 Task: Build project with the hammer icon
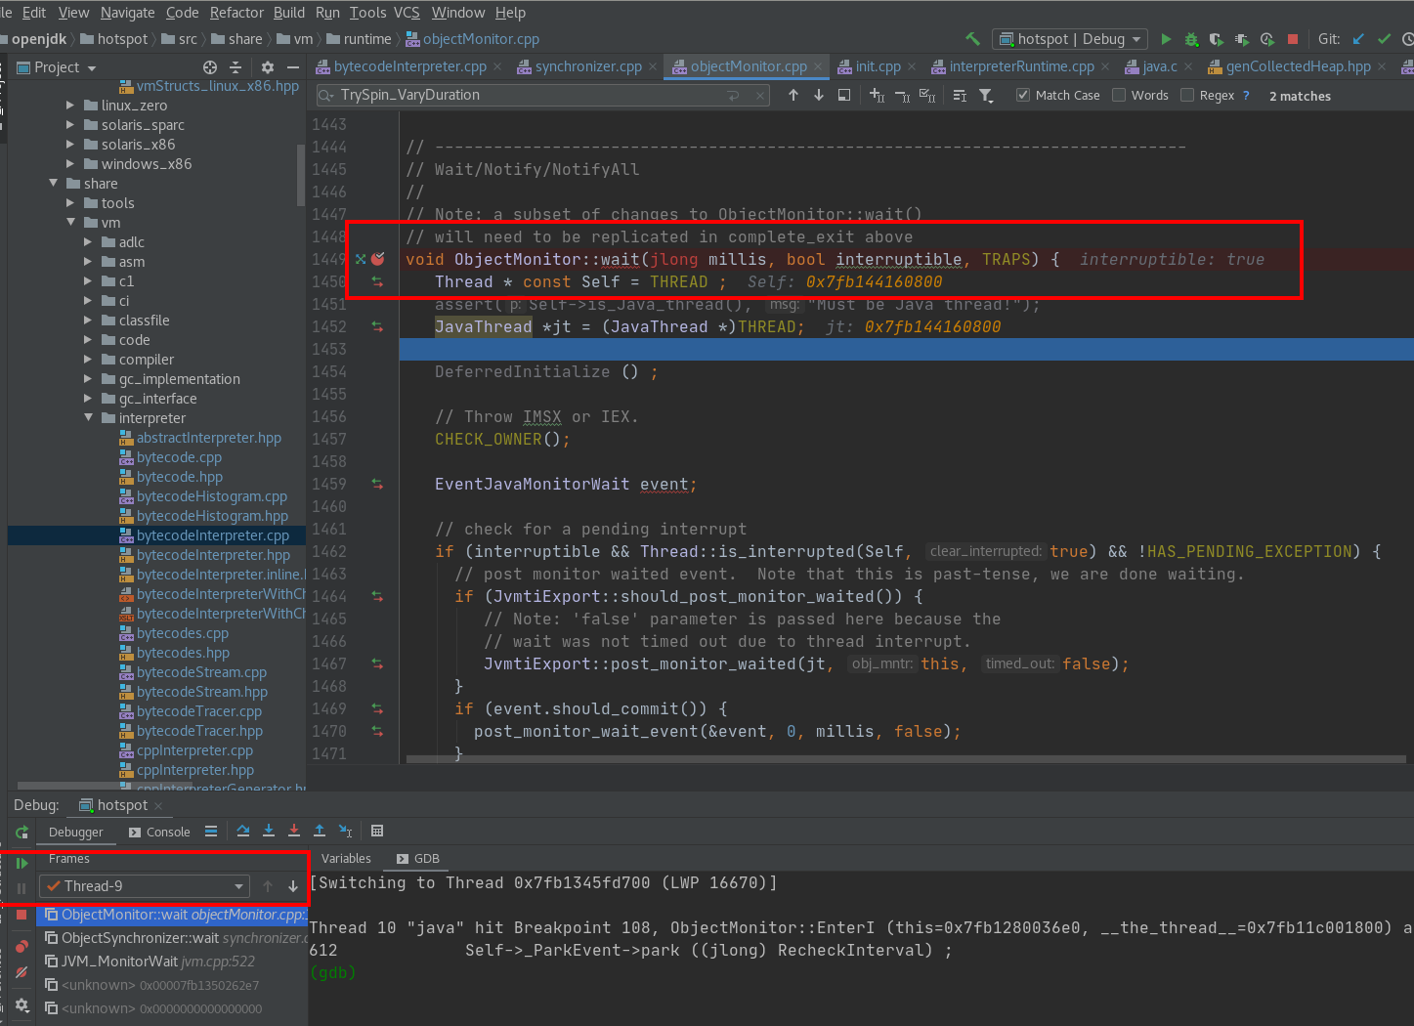tap(972, 39)
